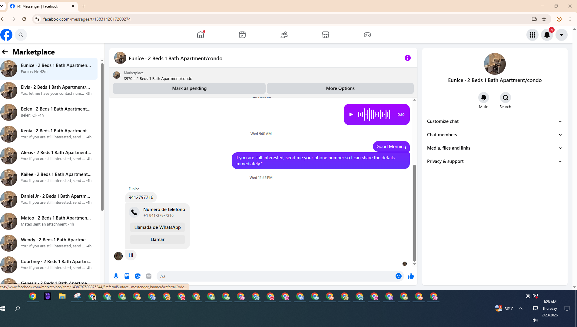This screenshot has width=577, height=327.
Task: Choose a sticker
Action: pos(138,276)
